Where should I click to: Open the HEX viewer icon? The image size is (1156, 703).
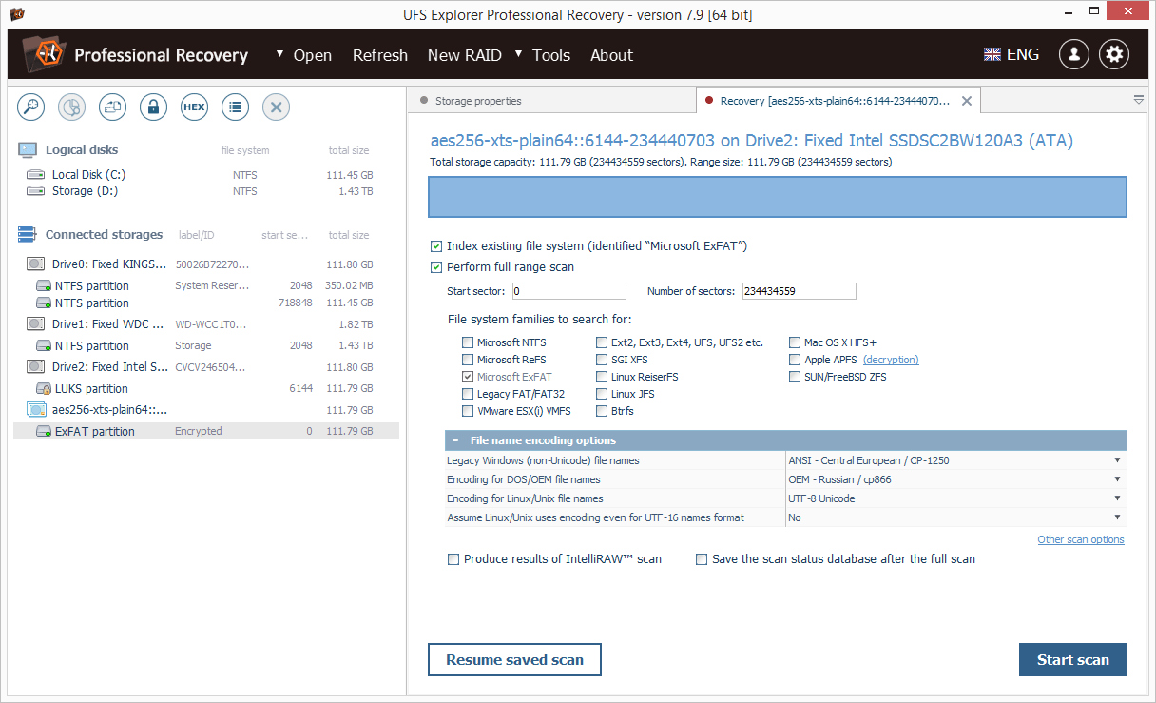click(194, 107)
